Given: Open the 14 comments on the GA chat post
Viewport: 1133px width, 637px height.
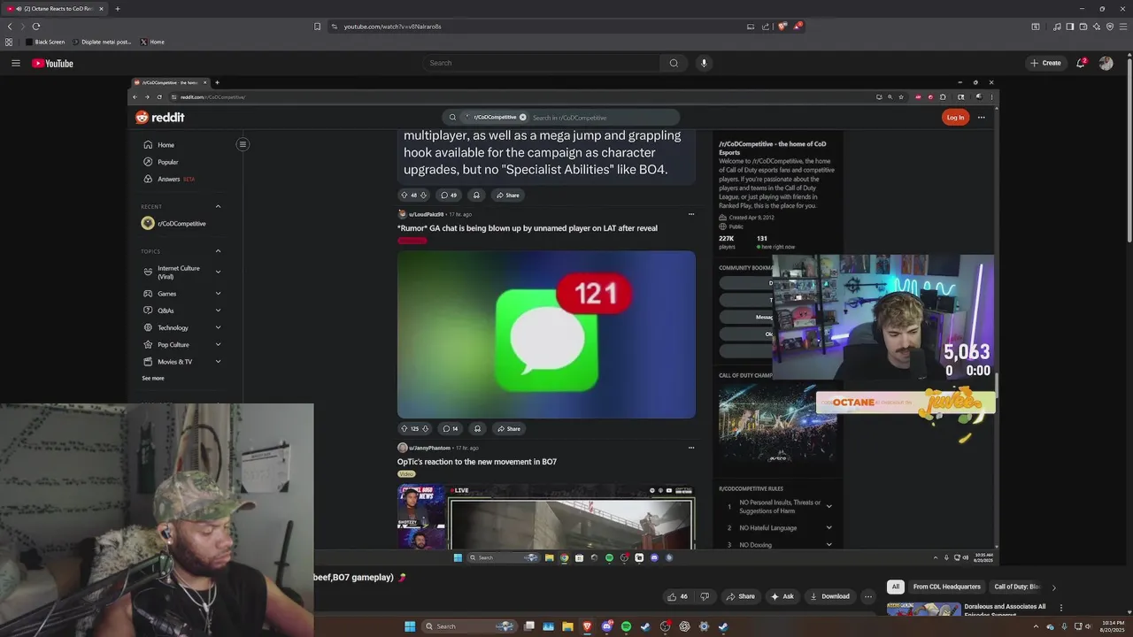Looking at the screenshot, I should 450,428.
